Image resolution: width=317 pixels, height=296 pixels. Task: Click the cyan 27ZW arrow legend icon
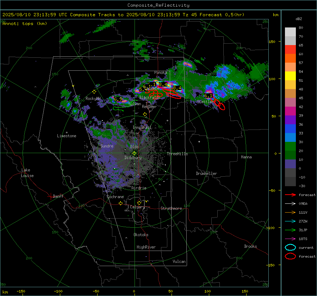point(290,221)
